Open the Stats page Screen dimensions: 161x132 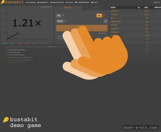tap(69, 2)
